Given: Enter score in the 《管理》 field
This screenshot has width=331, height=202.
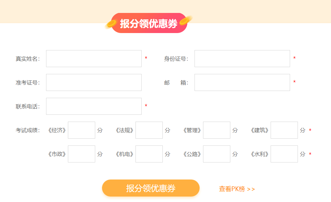Looking at the screenshot, I should pos(216,130).
